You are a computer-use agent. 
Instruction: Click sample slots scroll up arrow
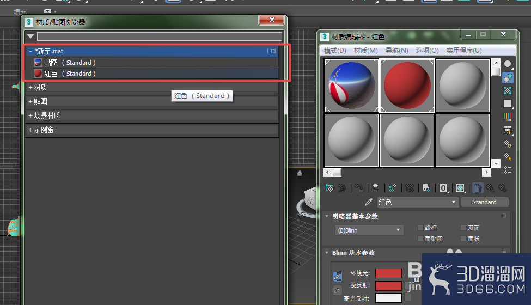tap(496, 63)
